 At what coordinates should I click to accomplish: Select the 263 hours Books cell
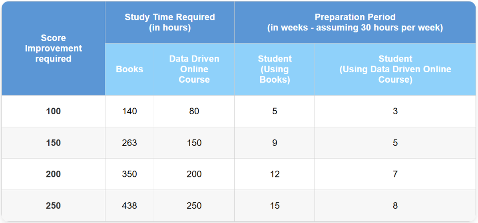[x=129, y=143]
